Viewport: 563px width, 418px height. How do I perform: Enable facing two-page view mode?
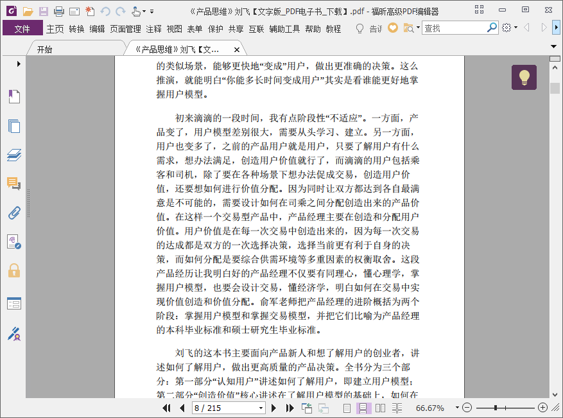[x=380, y=408]
